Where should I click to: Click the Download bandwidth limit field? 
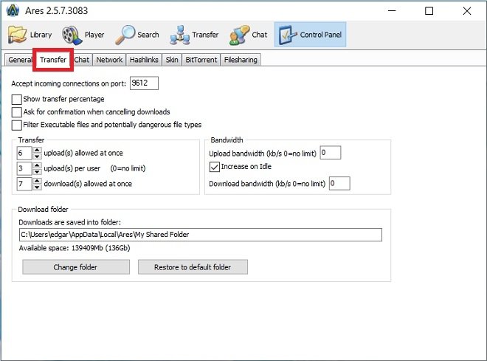(339, 183)
